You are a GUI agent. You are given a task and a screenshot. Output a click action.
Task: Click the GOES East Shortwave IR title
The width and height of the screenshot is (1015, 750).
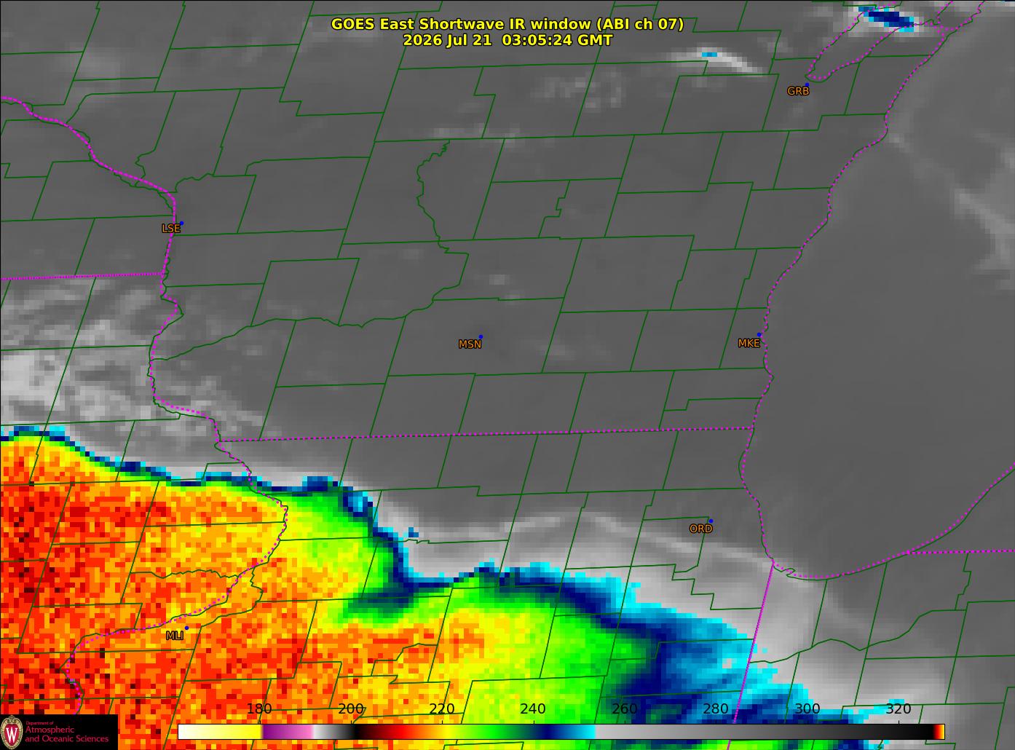point(507,24)
